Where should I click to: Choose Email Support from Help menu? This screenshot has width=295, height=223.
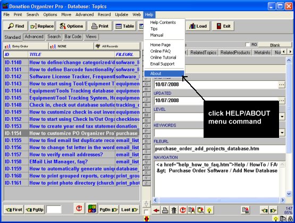point(162,64)
